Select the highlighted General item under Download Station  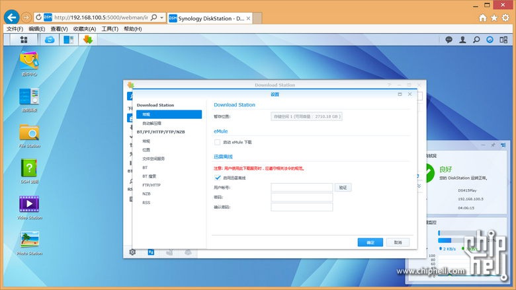169,114
